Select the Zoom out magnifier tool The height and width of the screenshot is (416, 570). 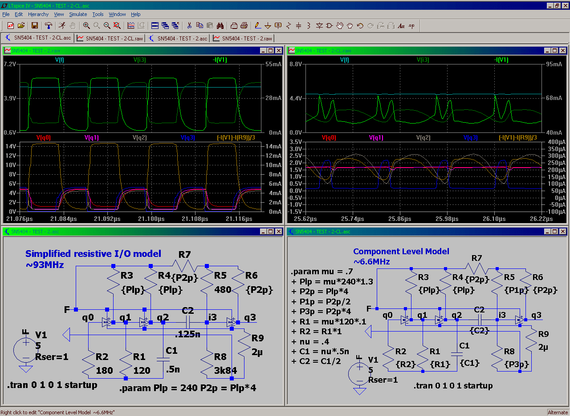click(x=106, y=25)
